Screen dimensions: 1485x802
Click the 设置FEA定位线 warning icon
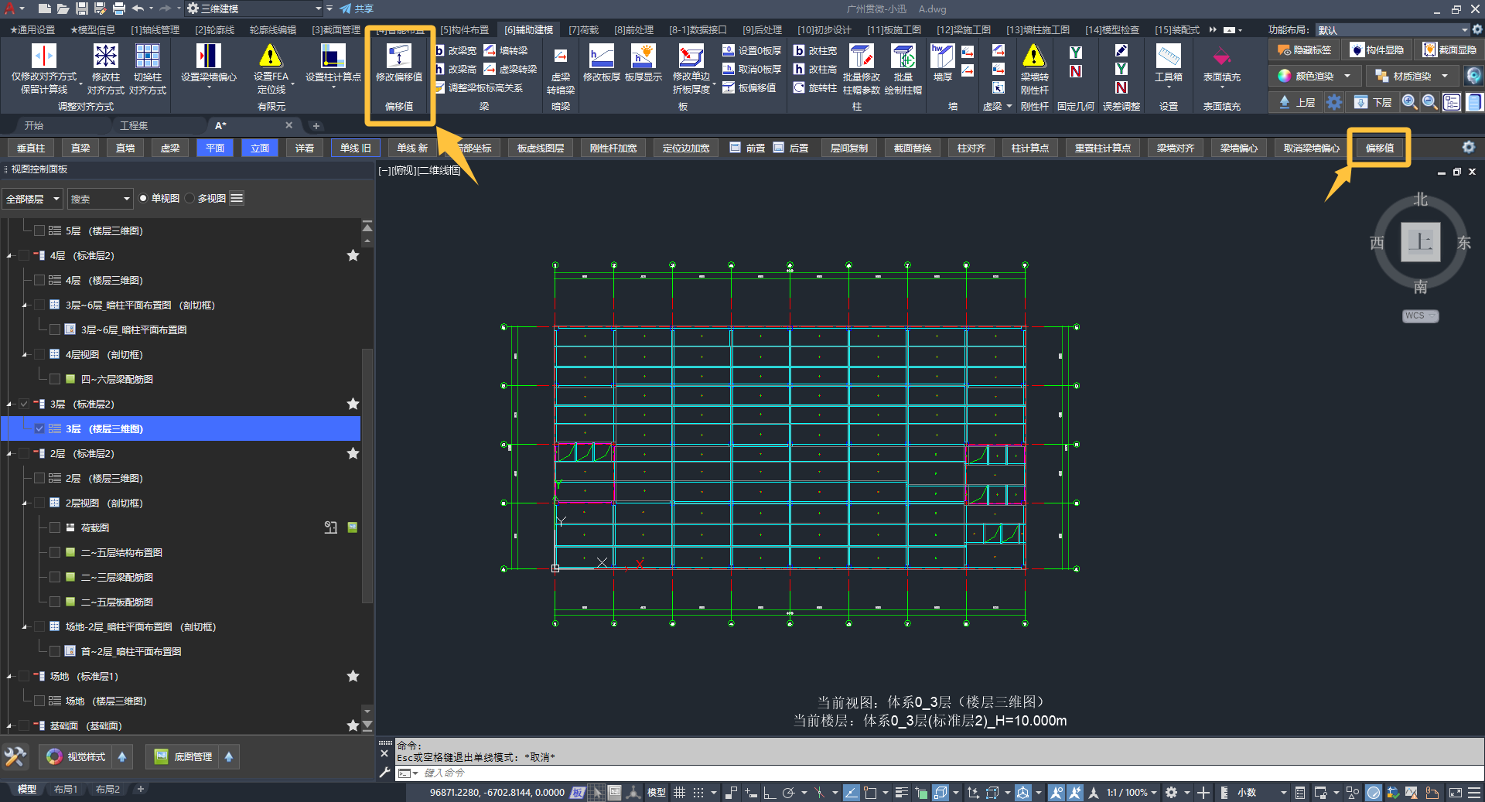270,57
